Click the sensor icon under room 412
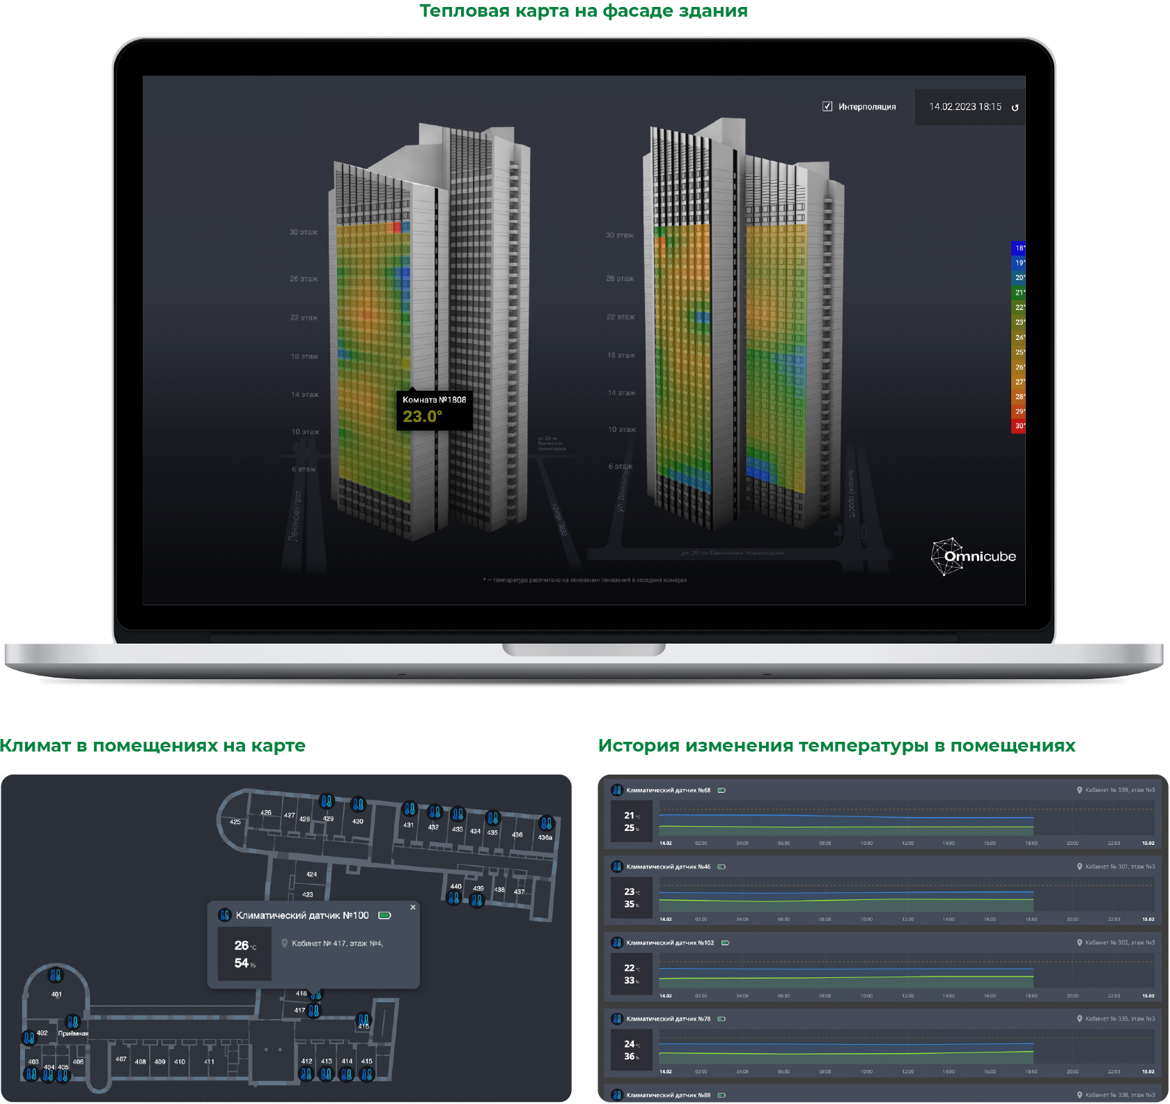Viewport: 1170px width, 1104px height. (x=306, y=1074)
